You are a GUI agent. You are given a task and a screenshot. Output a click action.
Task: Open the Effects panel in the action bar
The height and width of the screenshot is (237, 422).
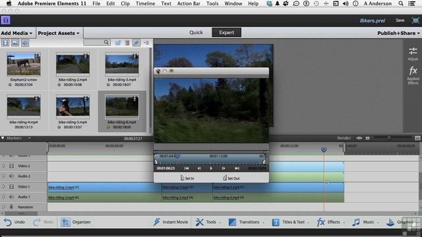pos(330,222)
